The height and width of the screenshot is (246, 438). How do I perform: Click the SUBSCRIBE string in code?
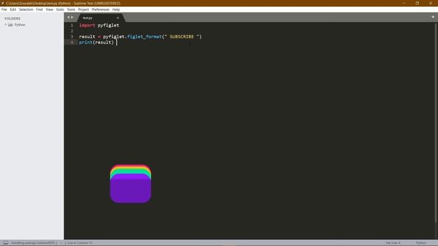click(x=181, y=36)
